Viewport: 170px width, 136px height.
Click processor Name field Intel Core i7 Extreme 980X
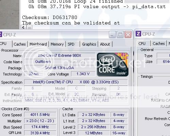point(60,55)
